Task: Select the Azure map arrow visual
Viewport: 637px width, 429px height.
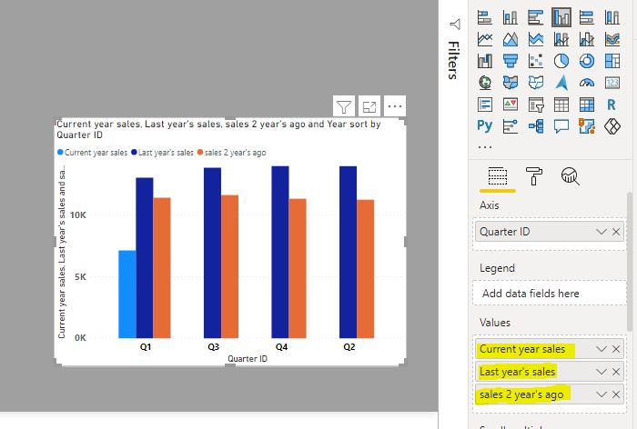Action: click(x=561, y=83)
